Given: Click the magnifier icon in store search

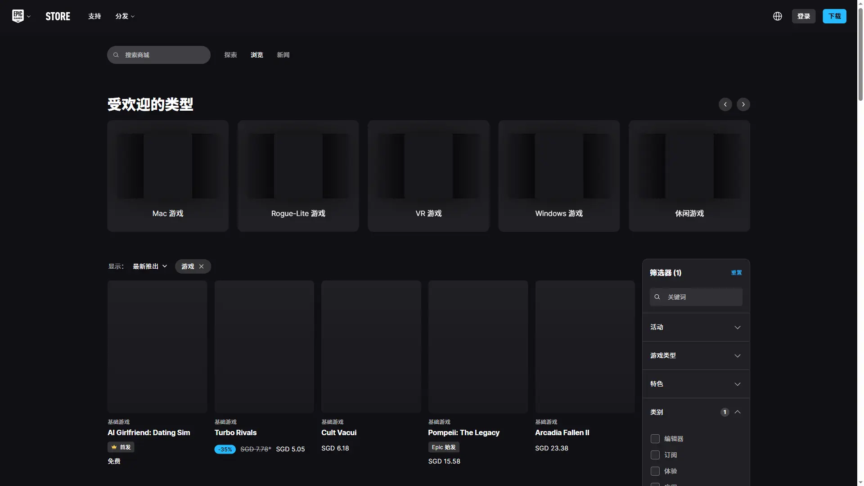Looking at the screenshot, I should pyautogui.click(x=116, y=55).
